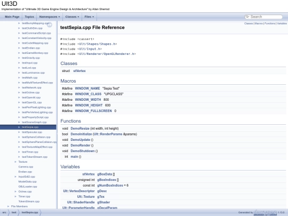Select testCommandScript.cpp in the tree

tap(36, 33)
